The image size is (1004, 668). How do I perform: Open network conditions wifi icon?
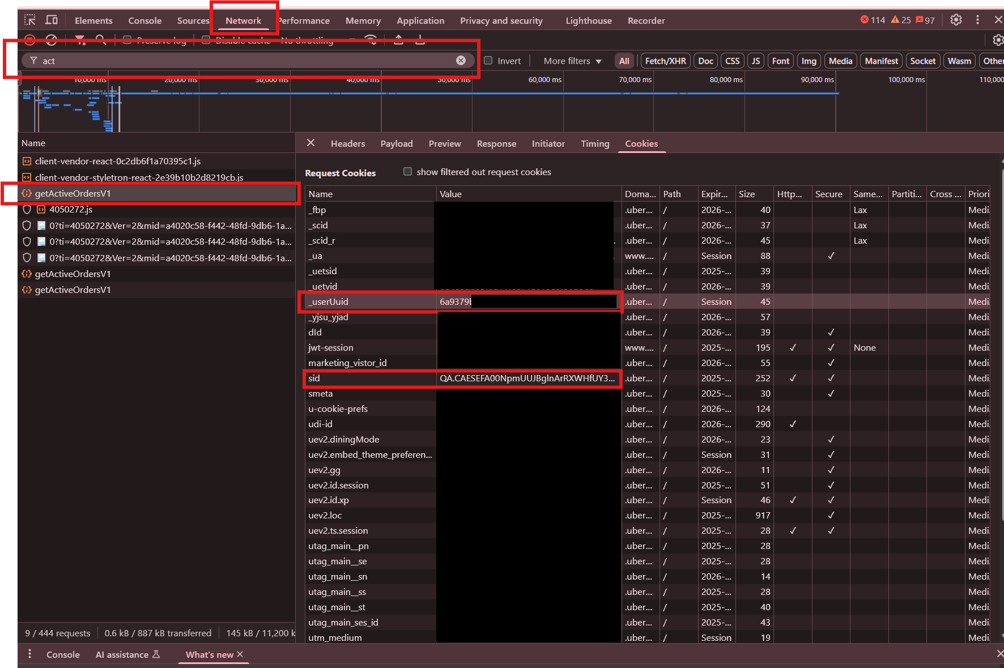[371, 40]
